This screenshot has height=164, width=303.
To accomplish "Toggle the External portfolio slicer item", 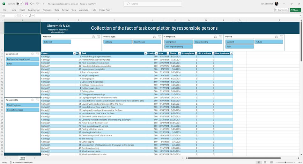I will pyautogui.click(x=57, y=42).
